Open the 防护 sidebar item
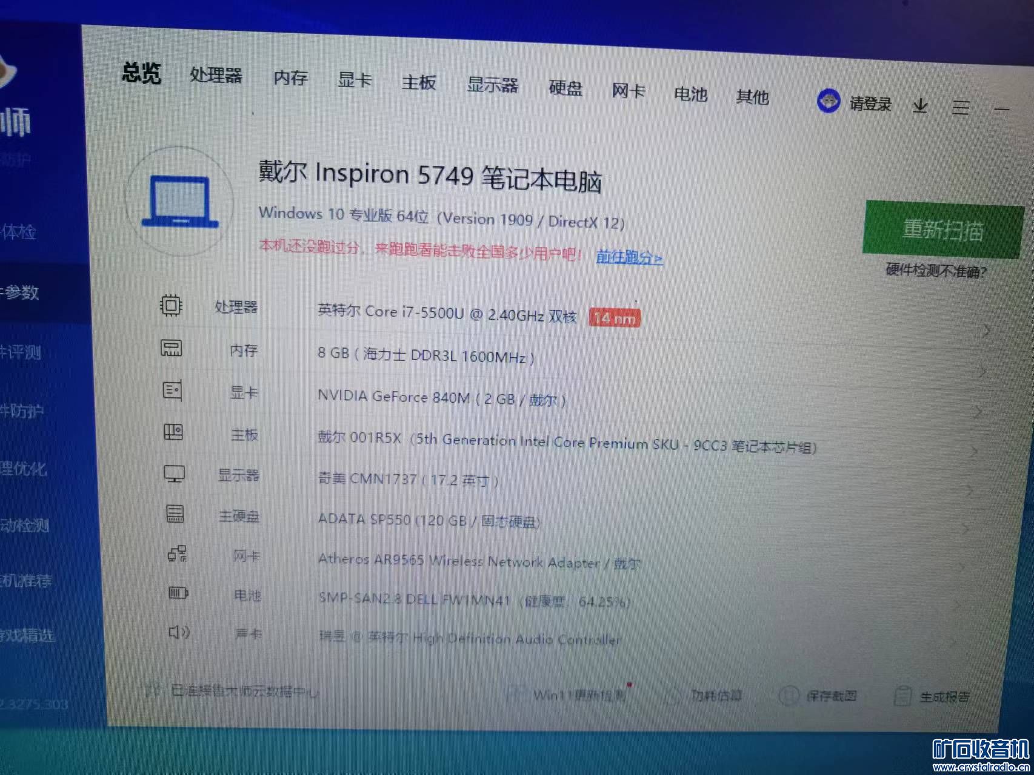Image resolution: width=1034 pixels, height=775 pixels. click(22, 412)
